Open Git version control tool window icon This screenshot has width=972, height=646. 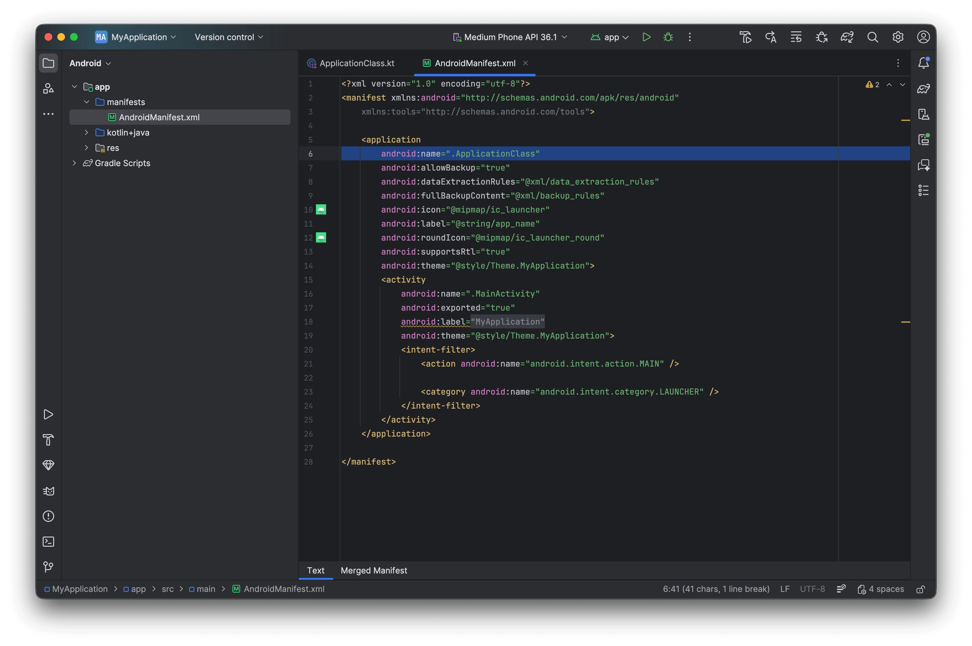(x=48, y=567)
